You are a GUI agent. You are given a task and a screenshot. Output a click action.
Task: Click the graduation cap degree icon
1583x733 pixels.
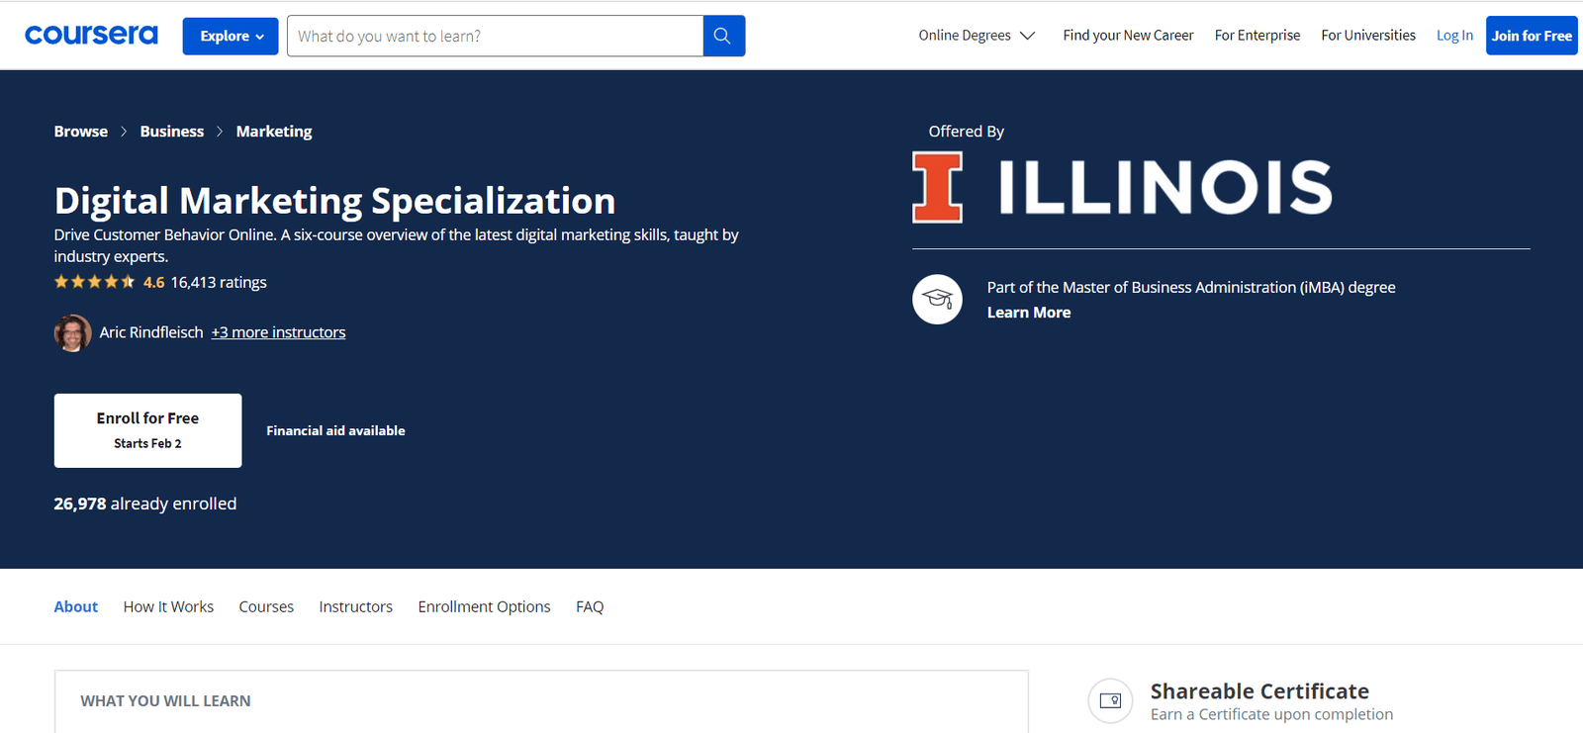(937, 299)
